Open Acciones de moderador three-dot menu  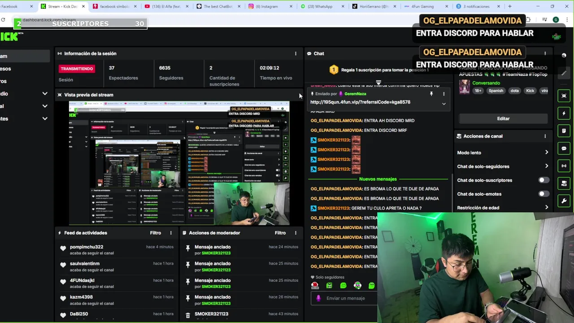[296, 233]
